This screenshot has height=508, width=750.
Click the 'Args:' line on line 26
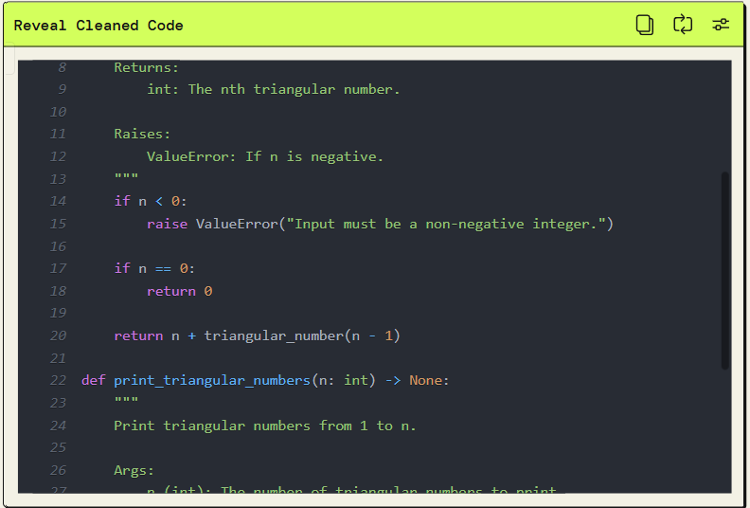click(134, 471)
